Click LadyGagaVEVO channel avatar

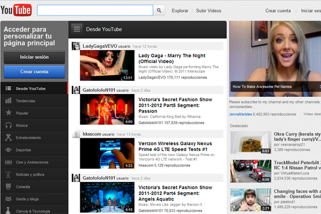(x=76, y=46)
